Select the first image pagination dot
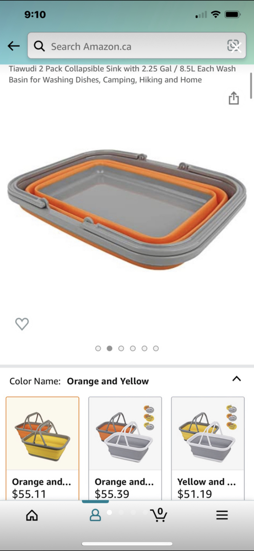Viewport: 254px width, 551px height. 98,348
